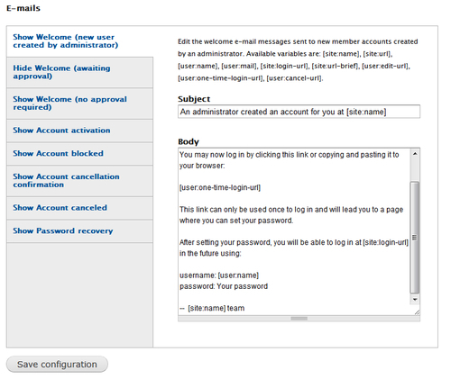Click the Save configuration button
Screen dimensions: 451x379
pyautogui.click(x=57, y=365)
